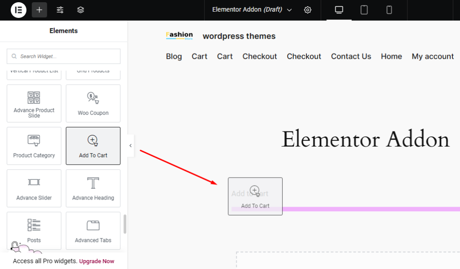Open the second Checkout menu item
The width and height of the screenshot is (460, 269).
[x=304, y=56]
